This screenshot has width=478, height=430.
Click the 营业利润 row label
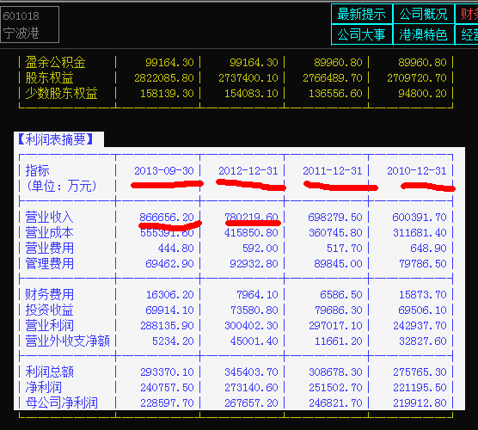pos(49,326)
